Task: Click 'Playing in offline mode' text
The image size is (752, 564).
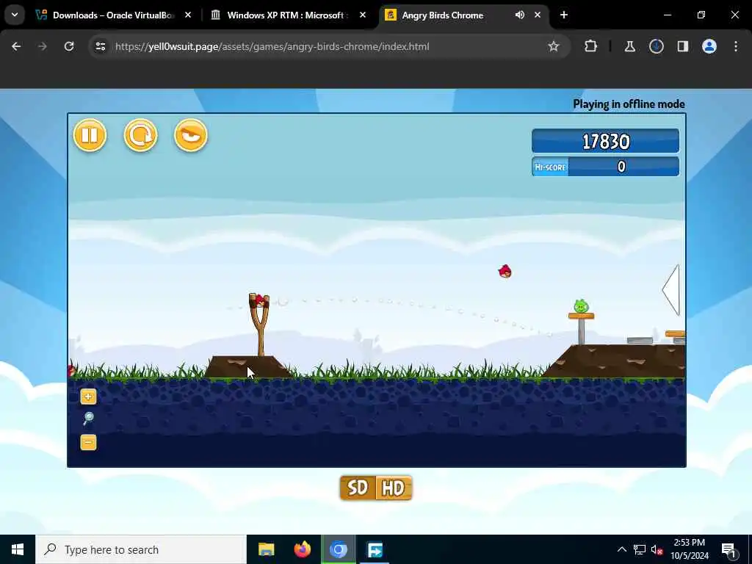Action: click(x=629, y=104)
